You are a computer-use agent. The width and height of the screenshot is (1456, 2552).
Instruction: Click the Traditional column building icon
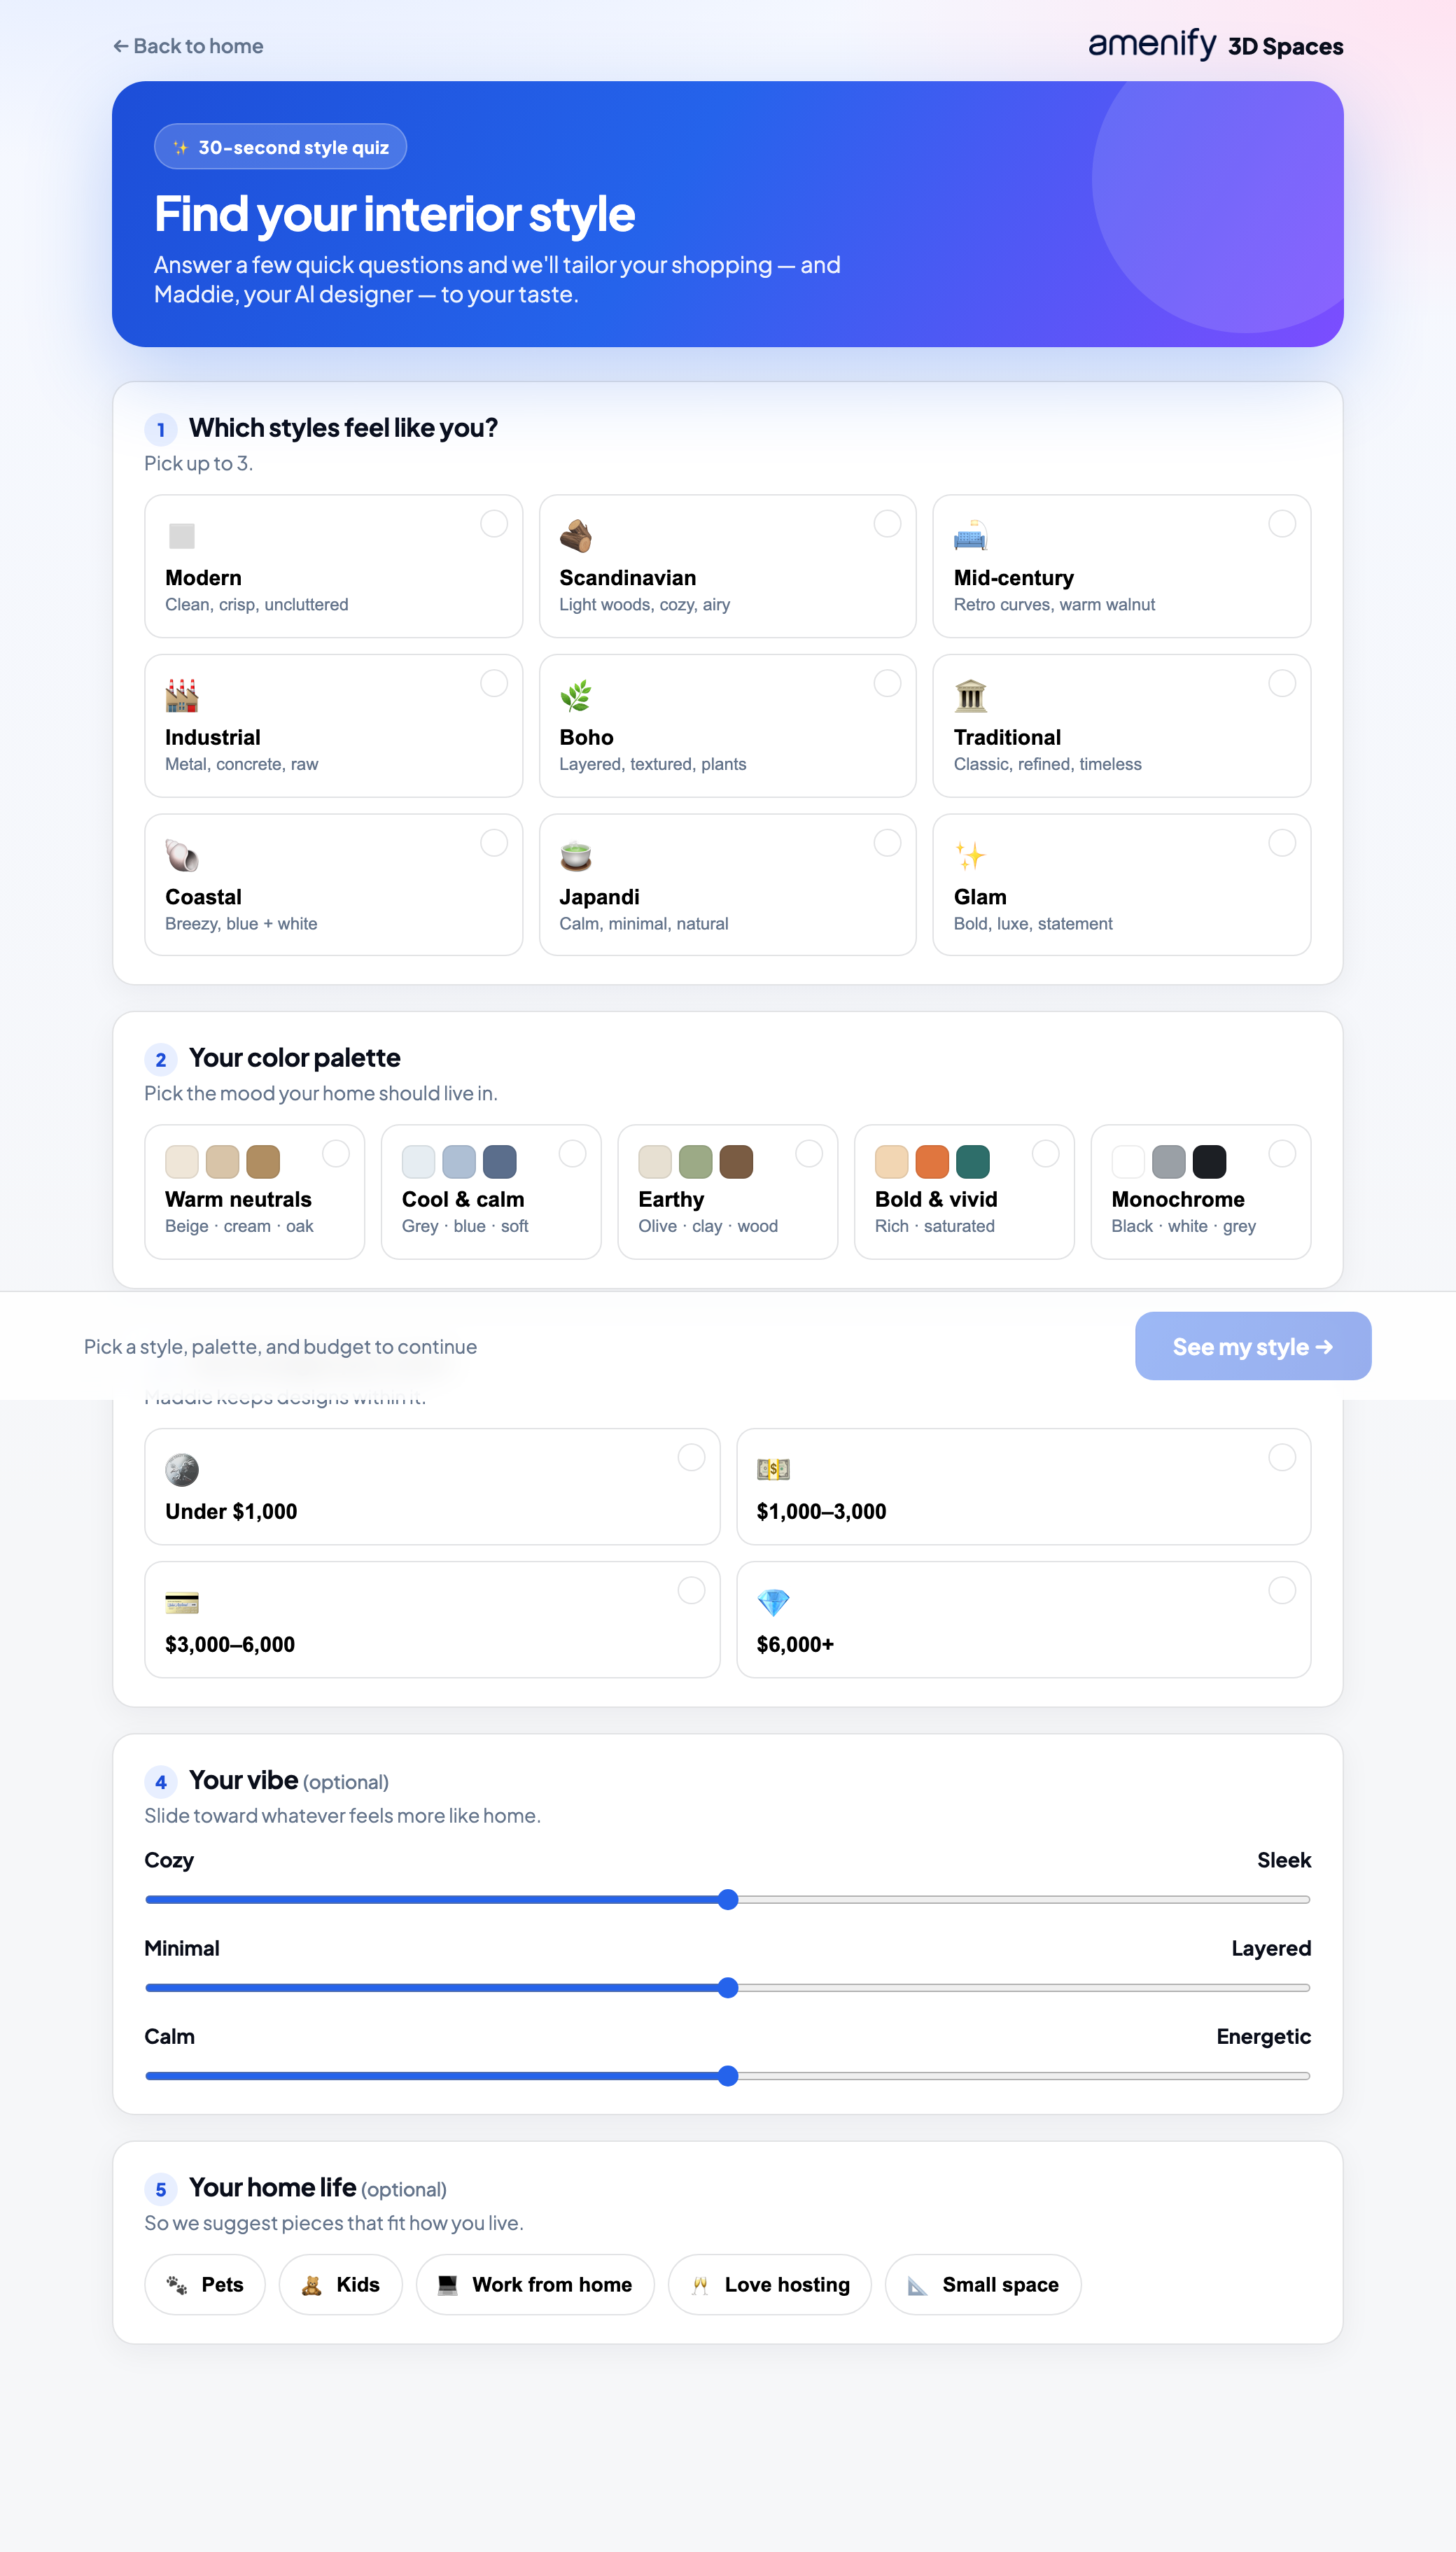[970, 696]
